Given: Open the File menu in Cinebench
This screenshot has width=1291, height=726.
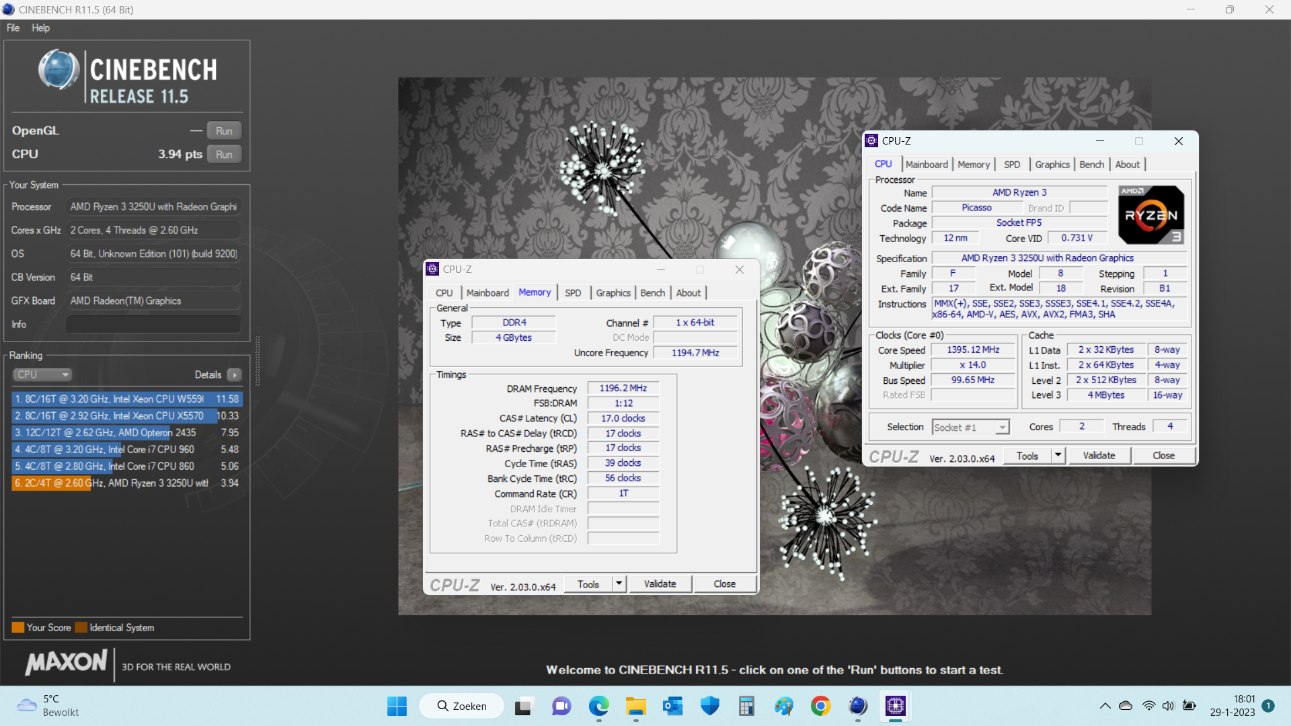Looking at the screenshot, I should pyautogui.click(x=13, y=28).
